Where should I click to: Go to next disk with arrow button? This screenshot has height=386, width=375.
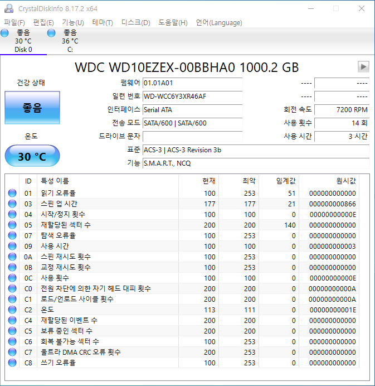pyautogui.click(x=363, y=66)
